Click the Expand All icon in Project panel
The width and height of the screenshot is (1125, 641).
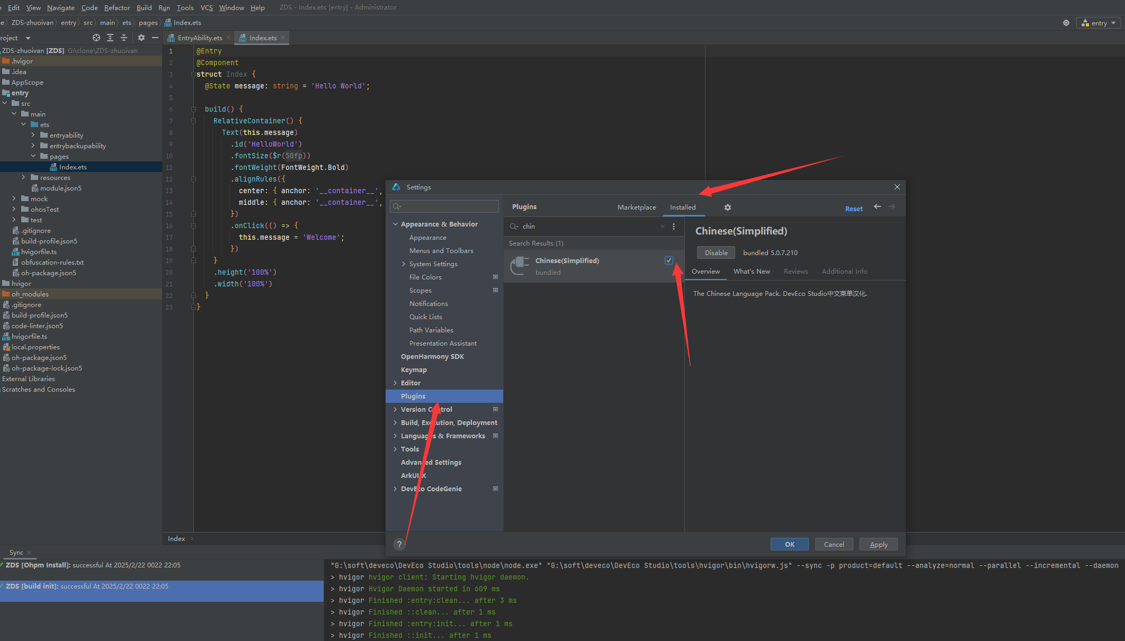pos(110,38)
